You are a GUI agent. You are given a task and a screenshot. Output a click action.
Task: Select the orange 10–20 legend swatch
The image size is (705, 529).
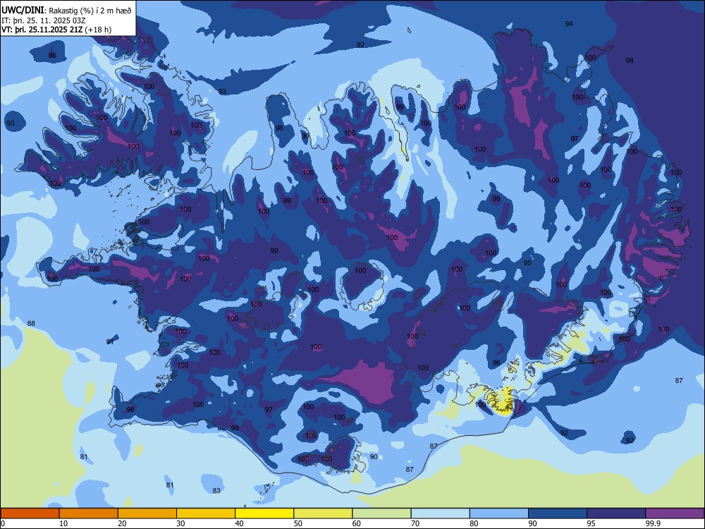click(x=89, y=513)
